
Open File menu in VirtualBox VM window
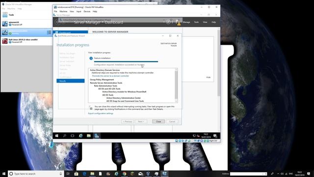tap(55, 11)
